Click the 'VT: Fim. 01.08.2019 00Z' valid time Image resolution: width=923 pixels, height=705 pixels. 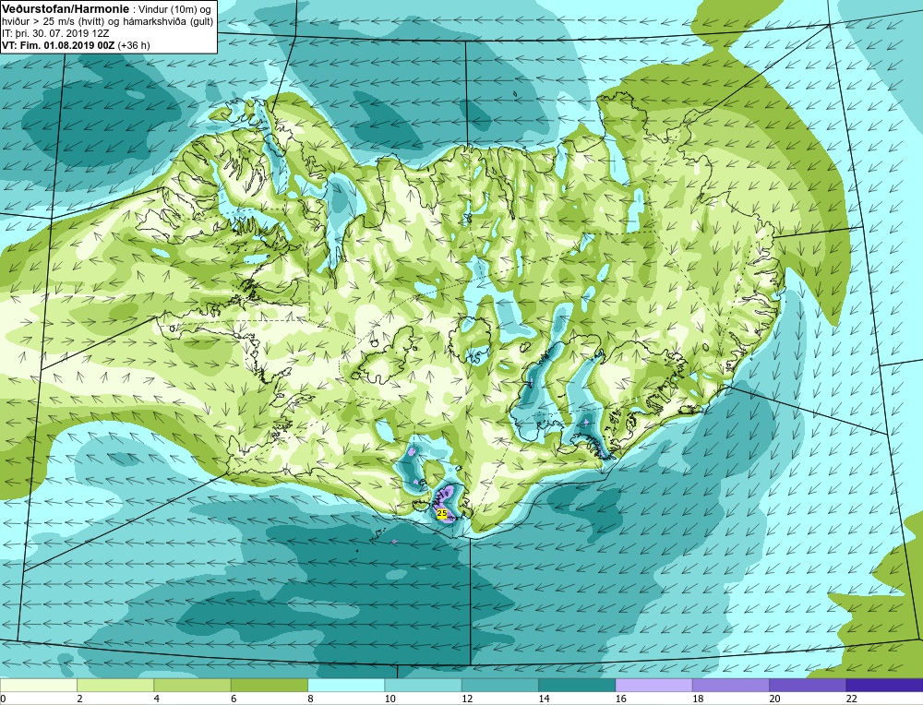coord(58,45)
